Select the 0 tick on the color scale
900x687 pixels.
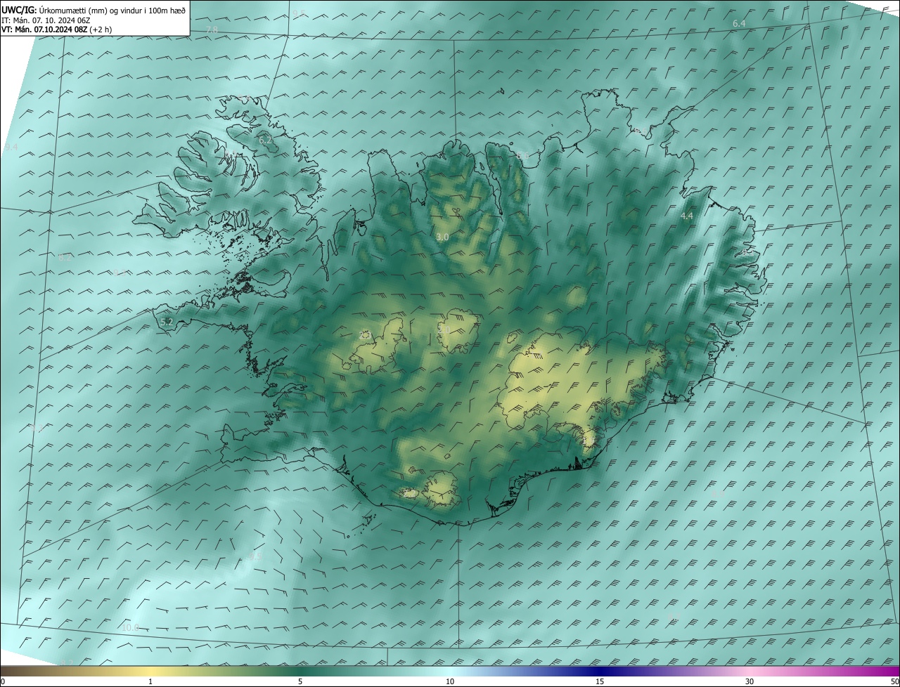click(x=3, y=681)
